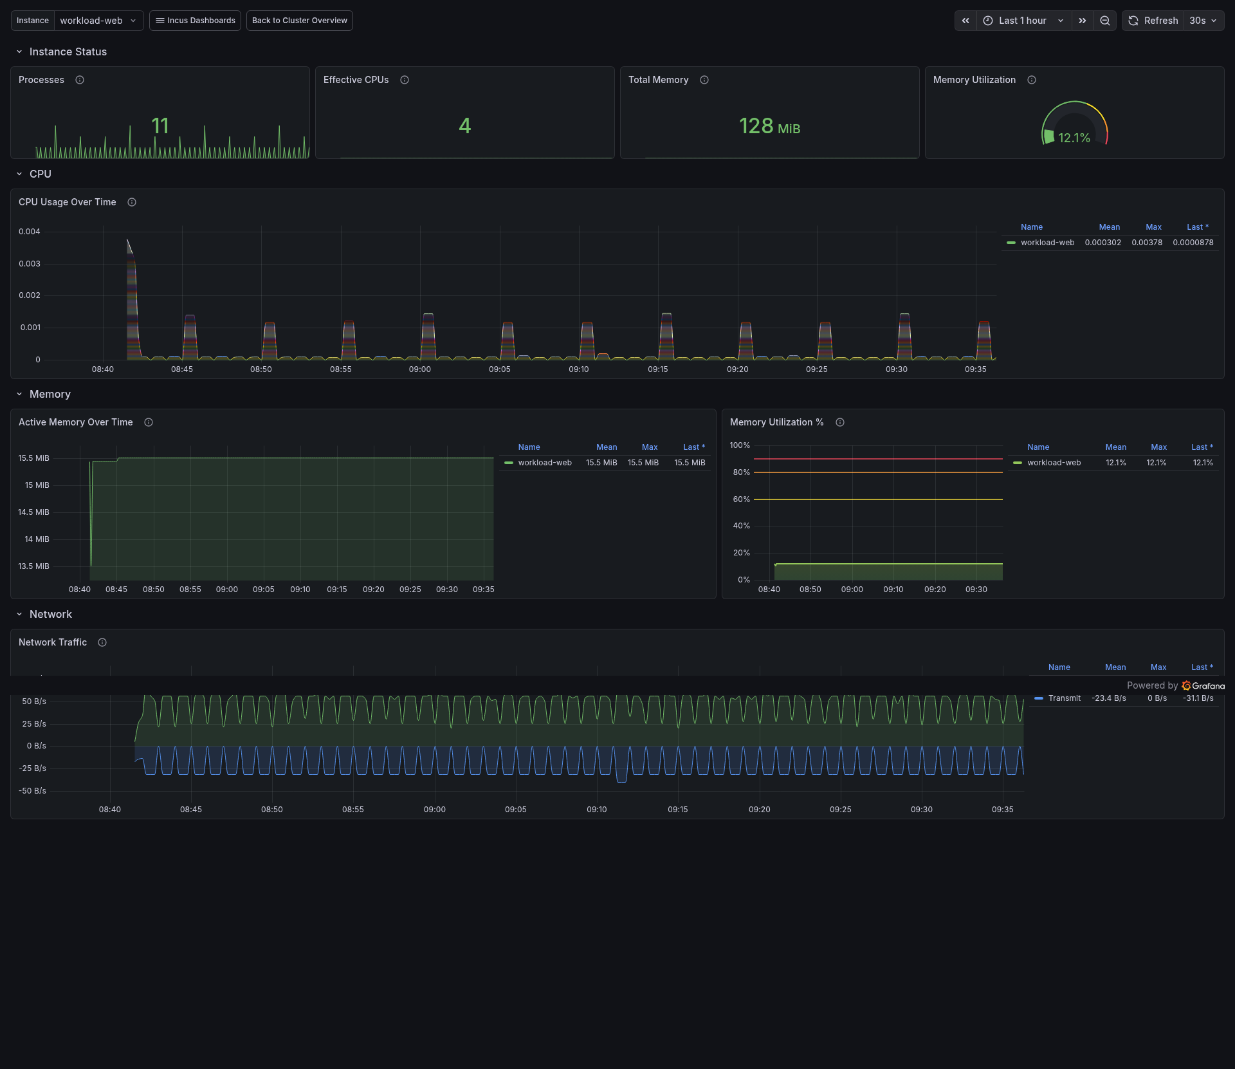This screenshot has height=1069, width=1235.
Task: Collapse the Network row
Action: 19,614
